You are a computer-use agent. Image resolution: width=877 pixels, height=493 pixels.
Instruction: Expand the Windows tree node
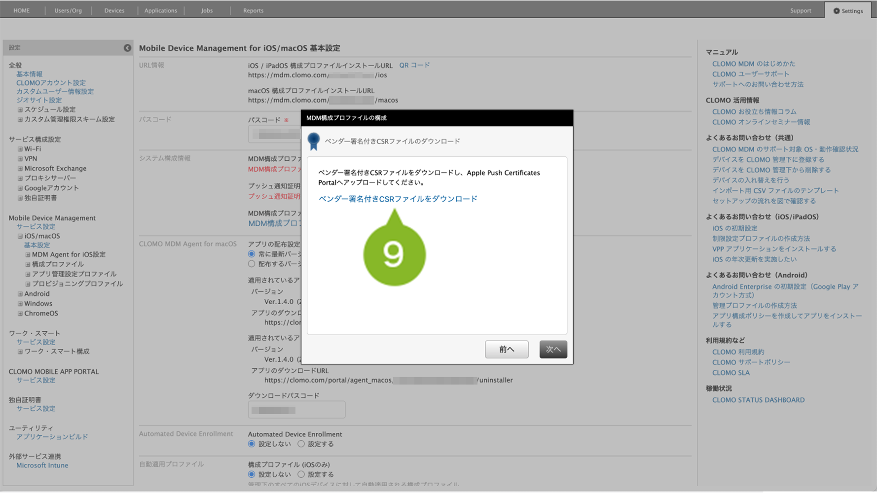click(x=20, y=304)
